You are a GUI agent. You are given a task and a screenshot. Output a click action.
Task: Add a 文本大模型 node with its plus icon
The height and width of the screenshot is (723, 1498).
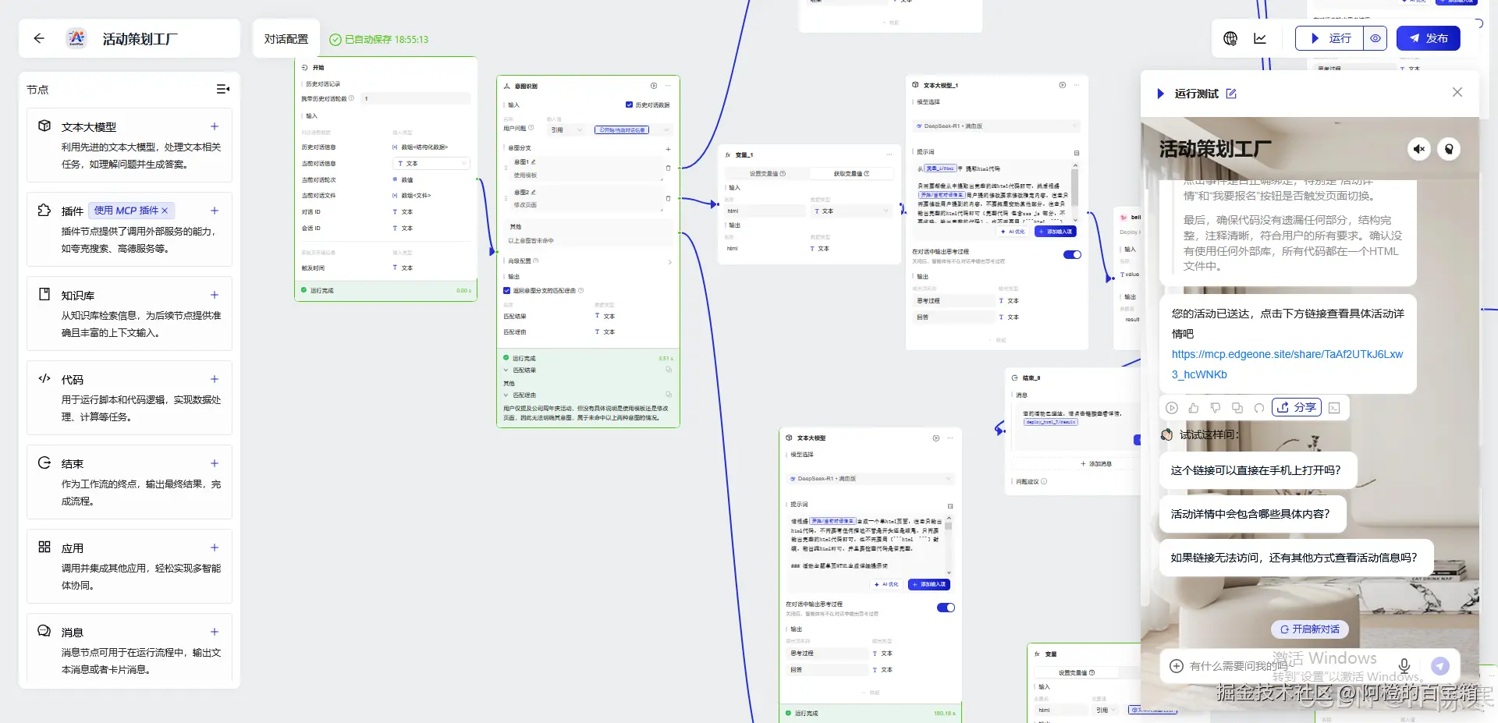[x=215, y=126]
